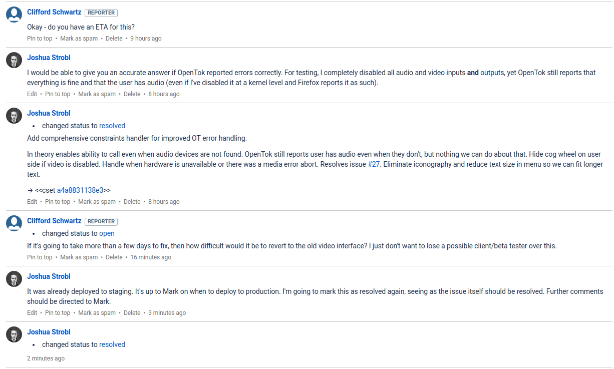This screenshot has width=614, height=369.
Task: Click Joshua Strobl avatar on last resolved entry
Action: pos(14,334)
